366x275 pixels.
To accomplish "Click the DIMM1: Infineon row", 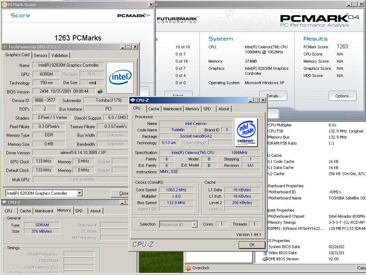I will point(317,228).
